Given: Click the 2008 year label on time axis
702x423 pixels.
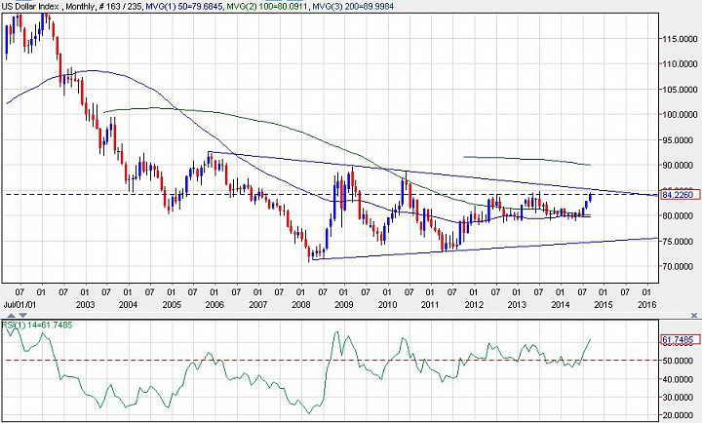Looking at the screenshot, I should [x=301, y=305].
